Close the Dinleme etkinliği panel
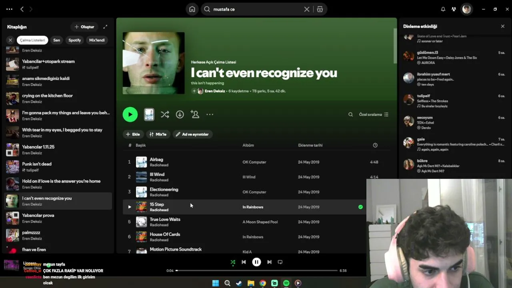Image resolution: width=512 pixels, height=288 pixels. pos(503,26)
